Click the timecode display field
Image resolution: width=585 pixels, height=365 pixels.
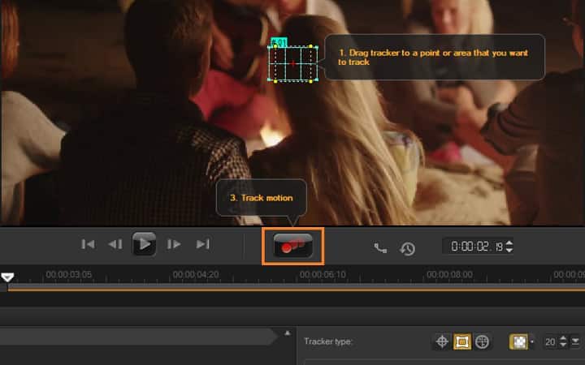pos(473,246)
